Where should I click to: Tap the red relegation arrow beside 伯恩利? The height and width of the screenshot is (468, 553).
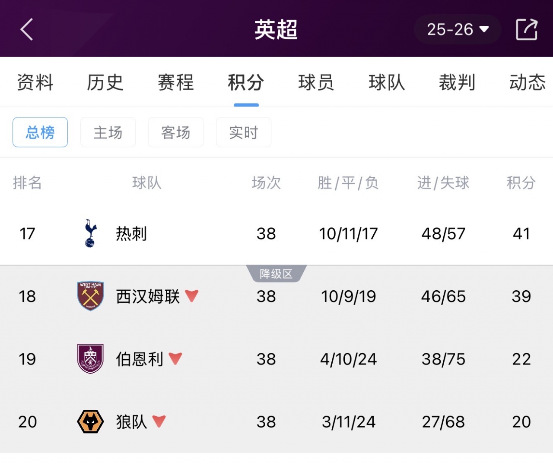pos(175,358)
